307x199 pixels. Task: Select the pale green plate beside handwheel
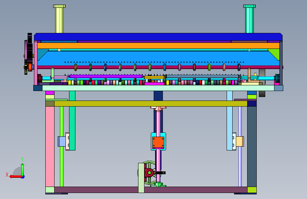(141, 178)
